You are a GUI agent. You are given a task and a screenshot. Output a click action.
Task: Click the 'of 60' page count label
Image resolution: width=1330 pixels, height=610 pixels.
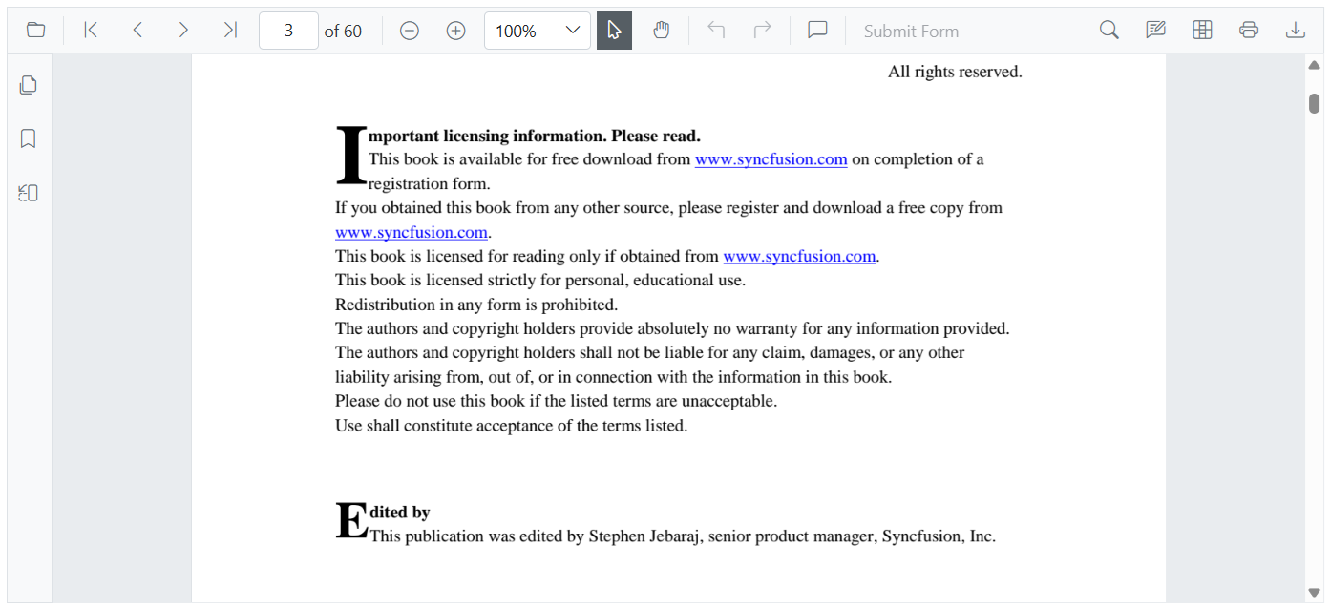[x=343, y=31]
